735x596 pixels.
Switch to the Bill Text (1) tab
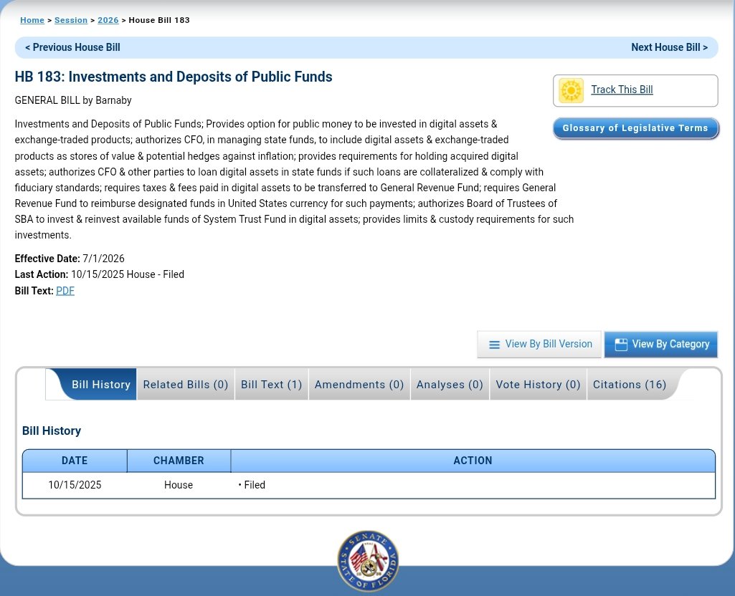(x=271, y=385)
